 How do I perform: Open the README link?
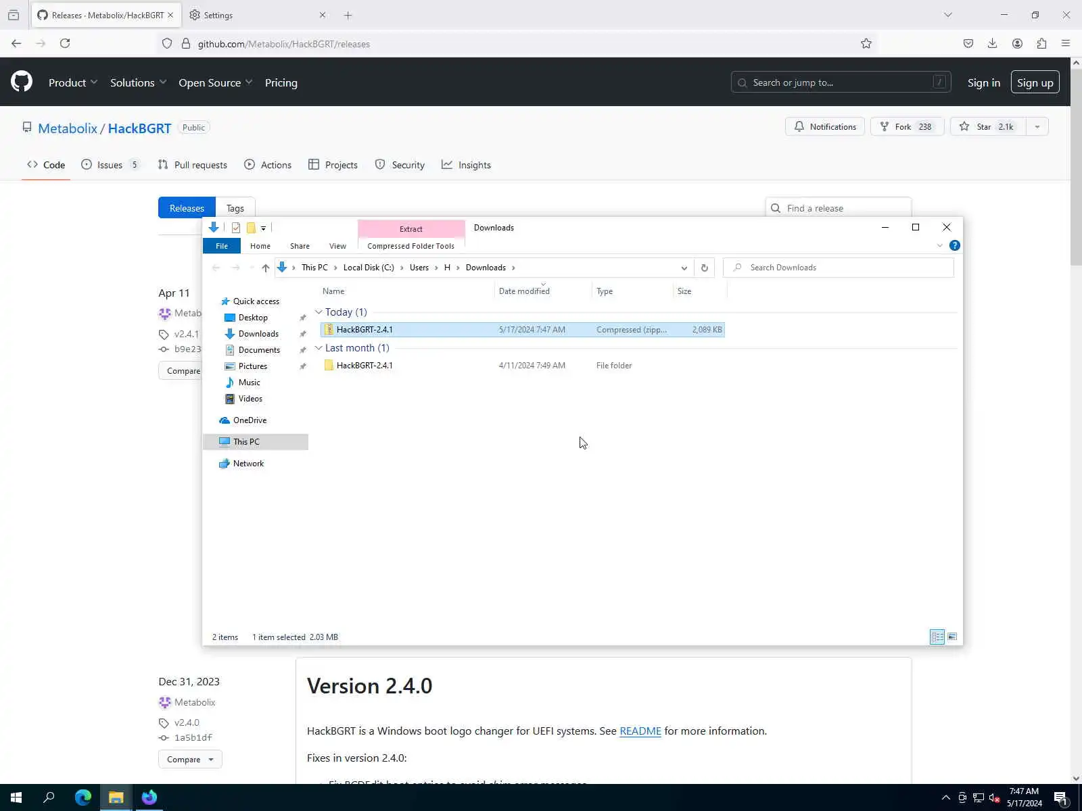click(x=640, y=731)
